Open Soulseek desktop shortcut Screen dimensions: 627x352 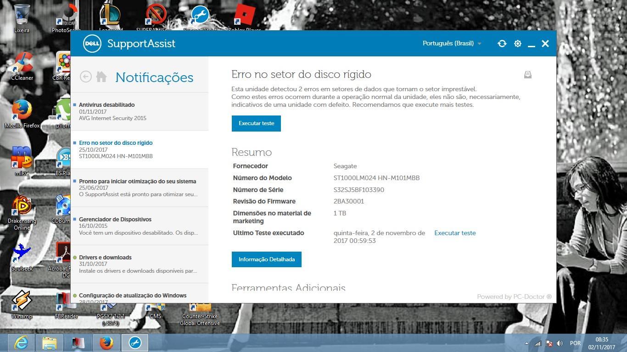[22, 257]
